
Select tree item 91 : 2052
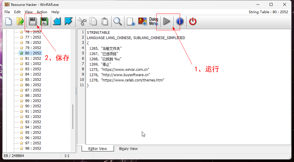33,111
